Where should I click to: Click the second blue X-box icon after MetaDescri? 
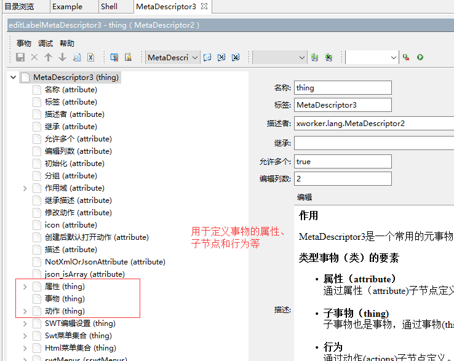[236, 57]
